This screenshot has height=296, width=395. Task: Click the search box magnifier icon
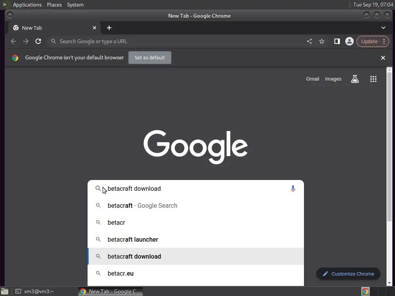pos(98,188)
